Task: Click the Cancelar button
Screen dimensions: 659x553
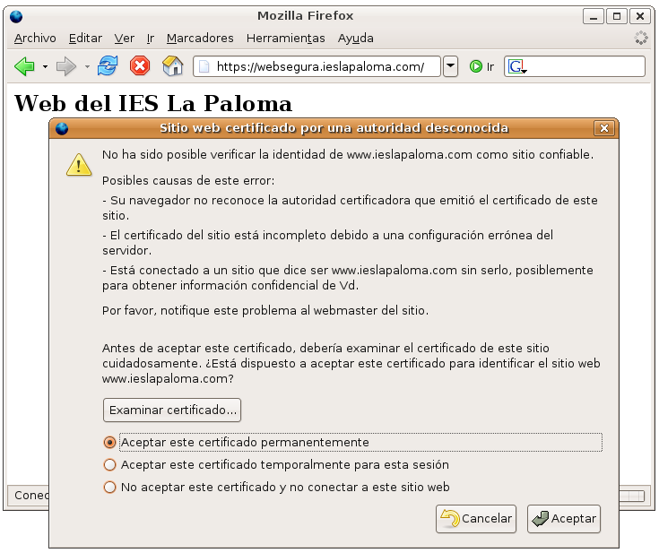Action: pyautogui.click(x=476, y=519)
